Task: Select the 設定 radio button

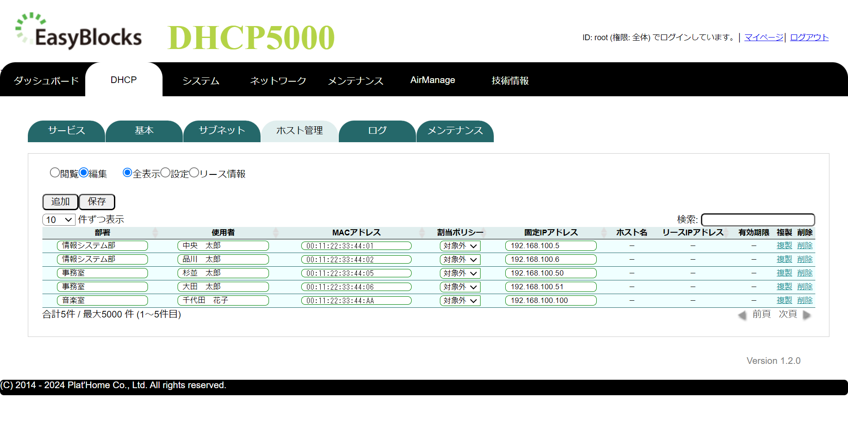Action: click(165, 173)
